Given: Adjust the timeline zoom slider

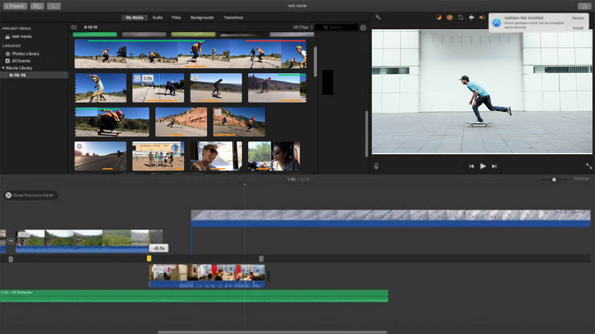Looking at the screenshot, I should click(554, 179).
